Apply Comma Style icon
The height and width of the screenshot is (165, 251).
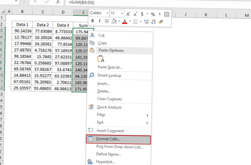(160, 14)
